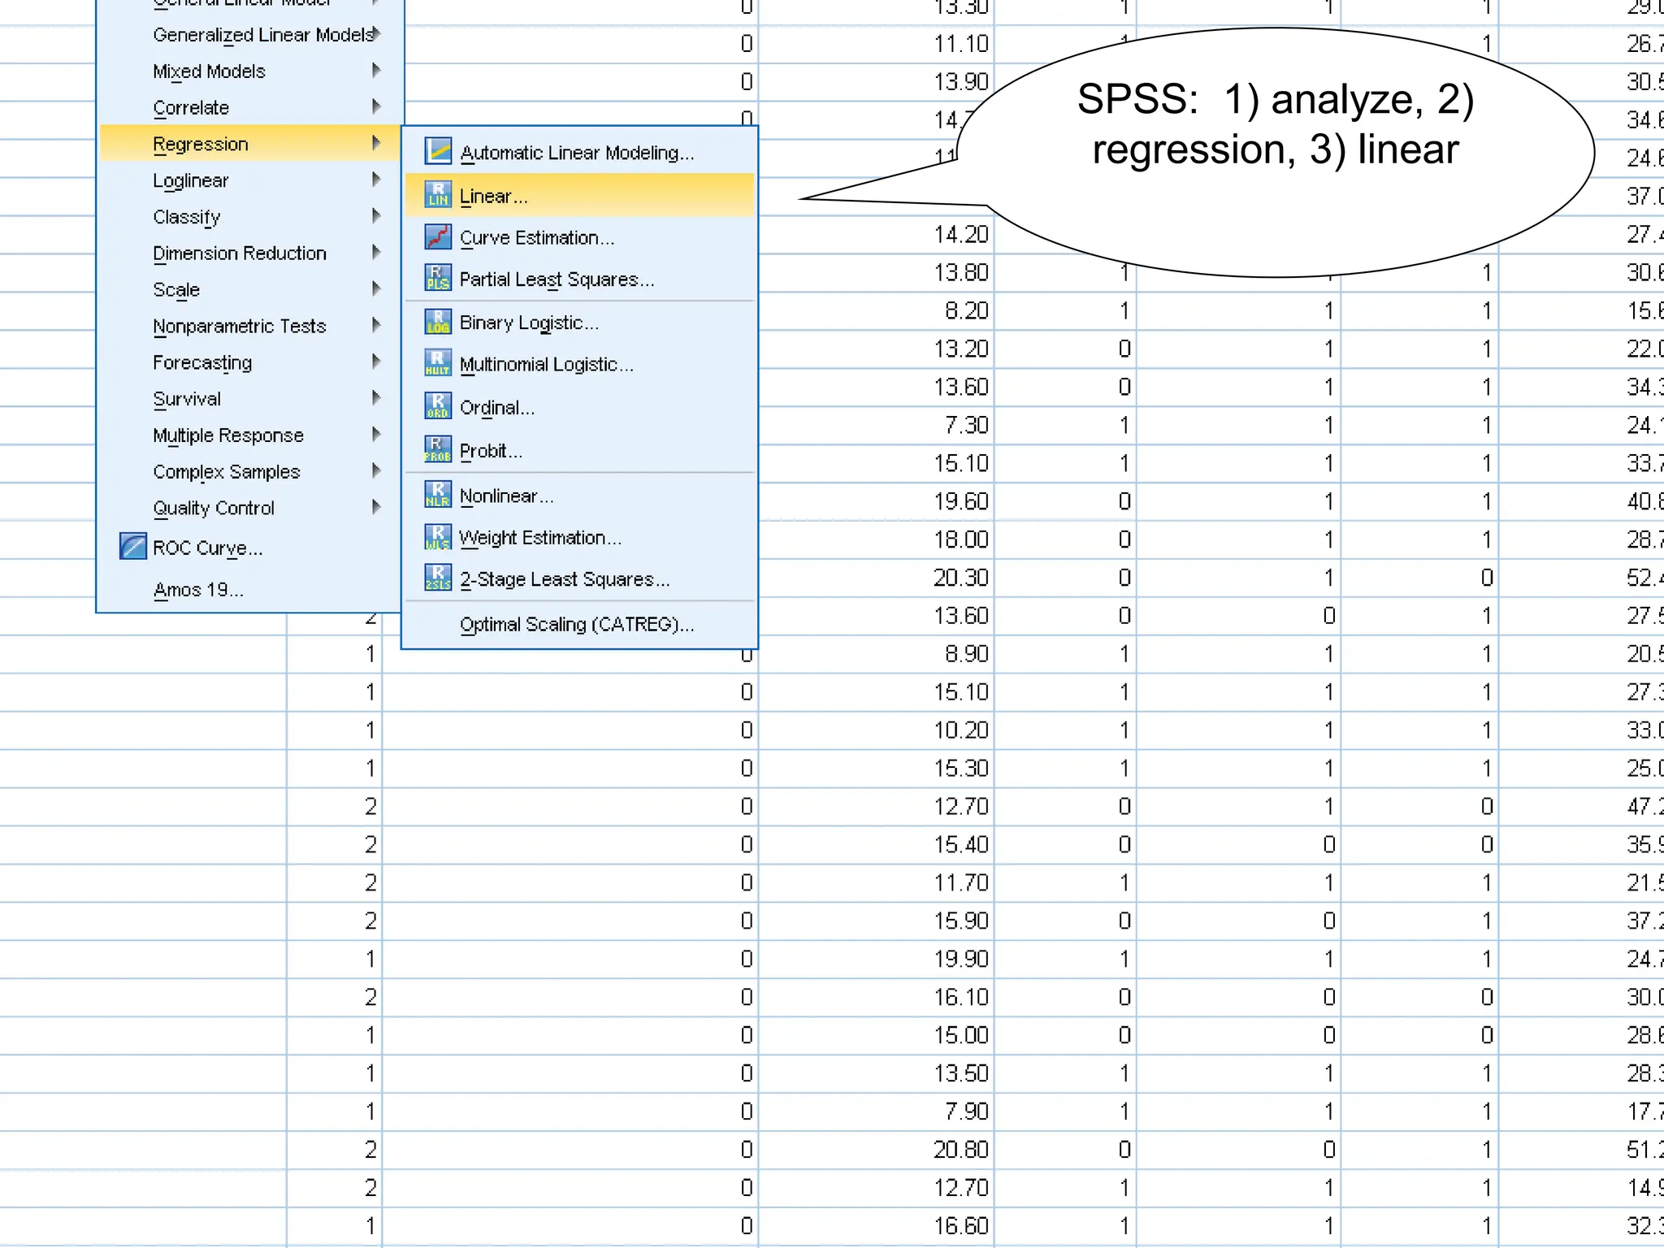The width and height of the screenshot is (1664, 1248).
Task: Expand the Nonparametric Tests submenu arrow
Action: point(376,325)
